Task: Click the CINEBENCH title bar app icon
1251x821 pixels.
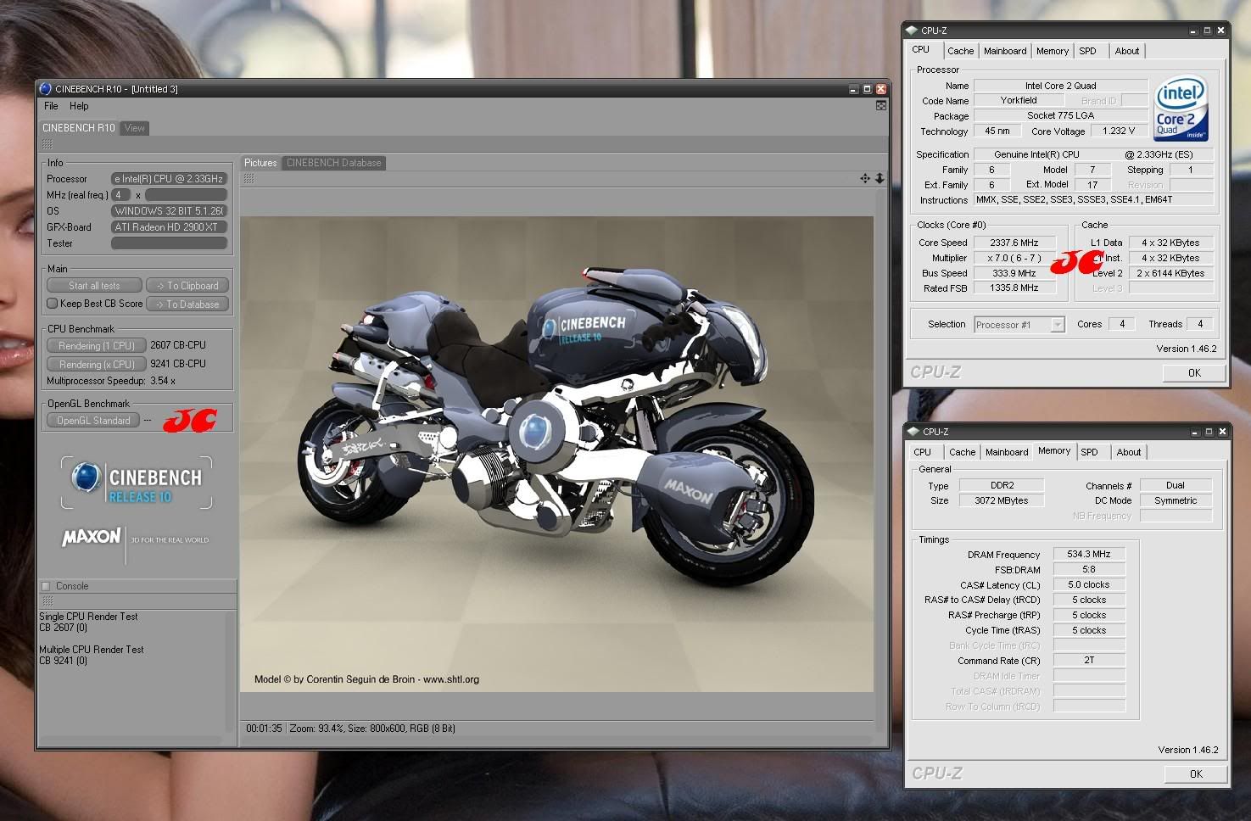Action: pyautogui.click(x=46, y=88)
